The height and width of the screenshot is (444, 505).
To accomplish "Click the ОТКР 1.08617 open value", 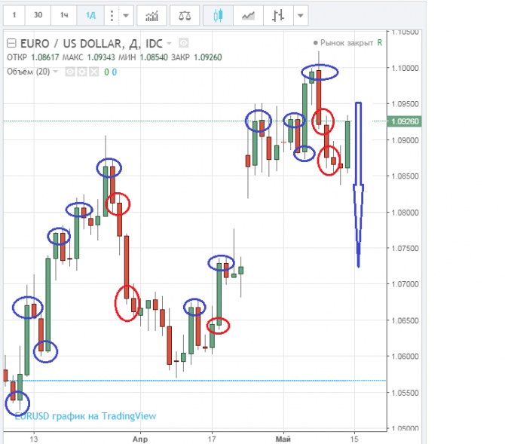I will pyautogui.click(x=33, y=57).
